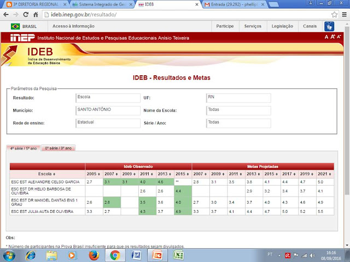The image size is (350, 262).
Task: Click the browser forward arrow
Action: [x=16, y=15]
